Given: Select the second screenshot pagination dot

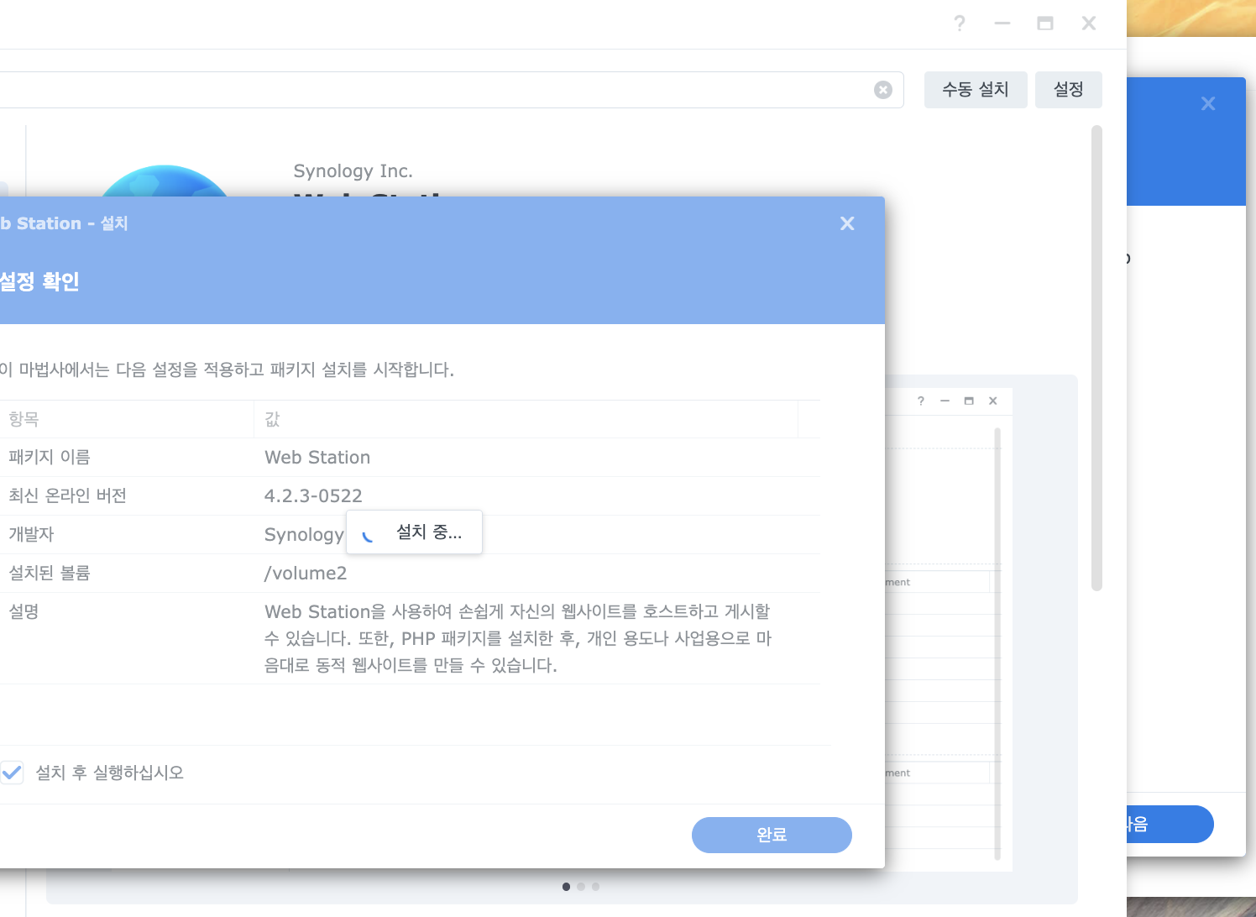Looking at the screenshot, I should 581,887.
